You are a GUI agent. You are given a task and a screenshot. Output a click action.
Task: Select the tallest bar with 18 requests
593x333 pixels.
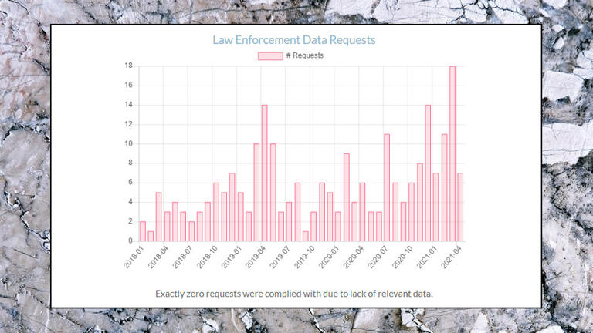point(452,153)
